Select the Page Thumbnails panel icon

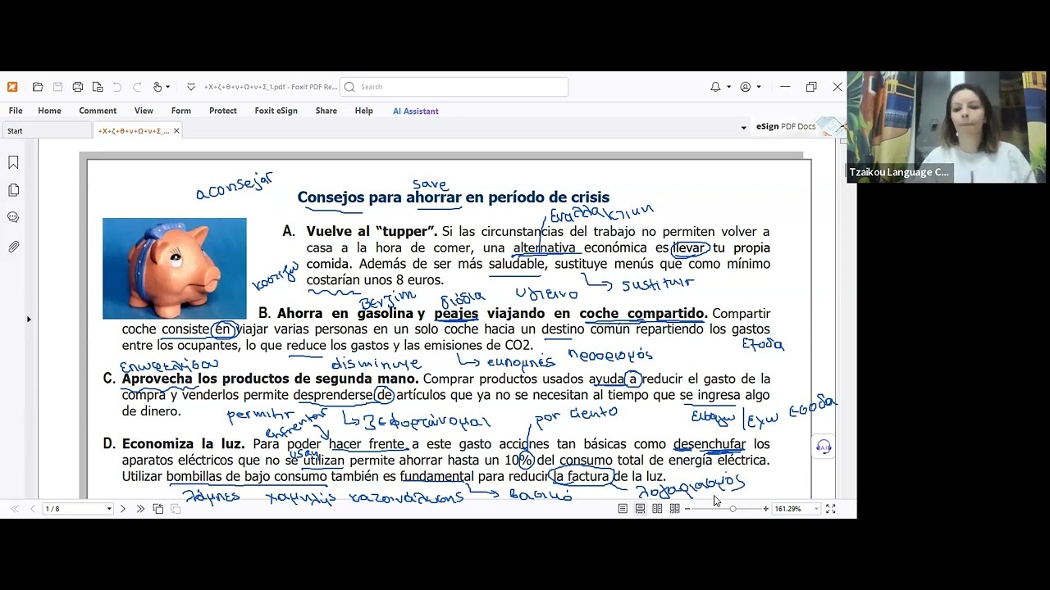click(x=13, y=189)
